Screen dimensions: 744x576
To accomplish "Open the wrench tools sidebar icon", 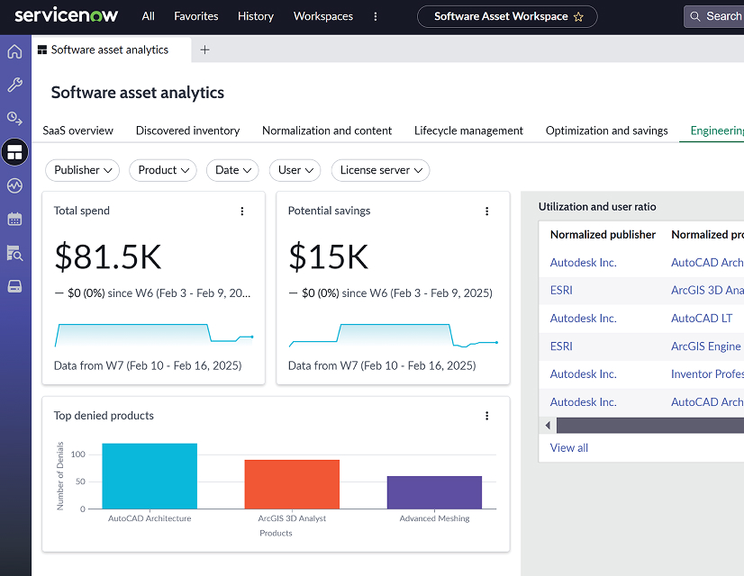I will coord(14,85).
